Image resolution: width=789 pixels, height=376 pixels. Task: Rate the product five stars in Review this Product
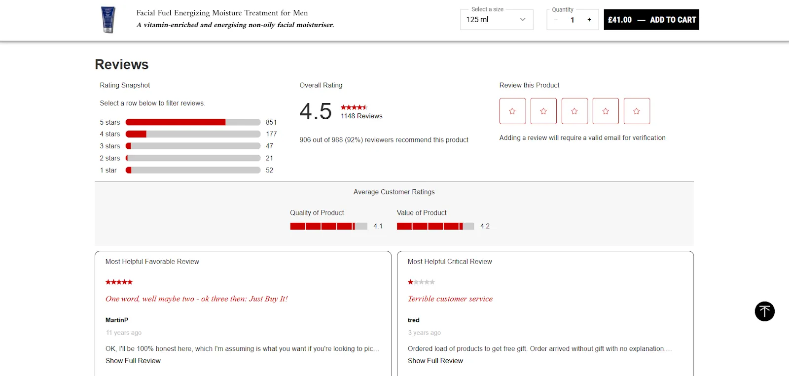click(637, 111)
